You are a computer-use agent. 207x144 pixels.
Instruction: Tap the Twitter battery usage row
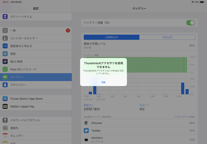tap(139, 131)
